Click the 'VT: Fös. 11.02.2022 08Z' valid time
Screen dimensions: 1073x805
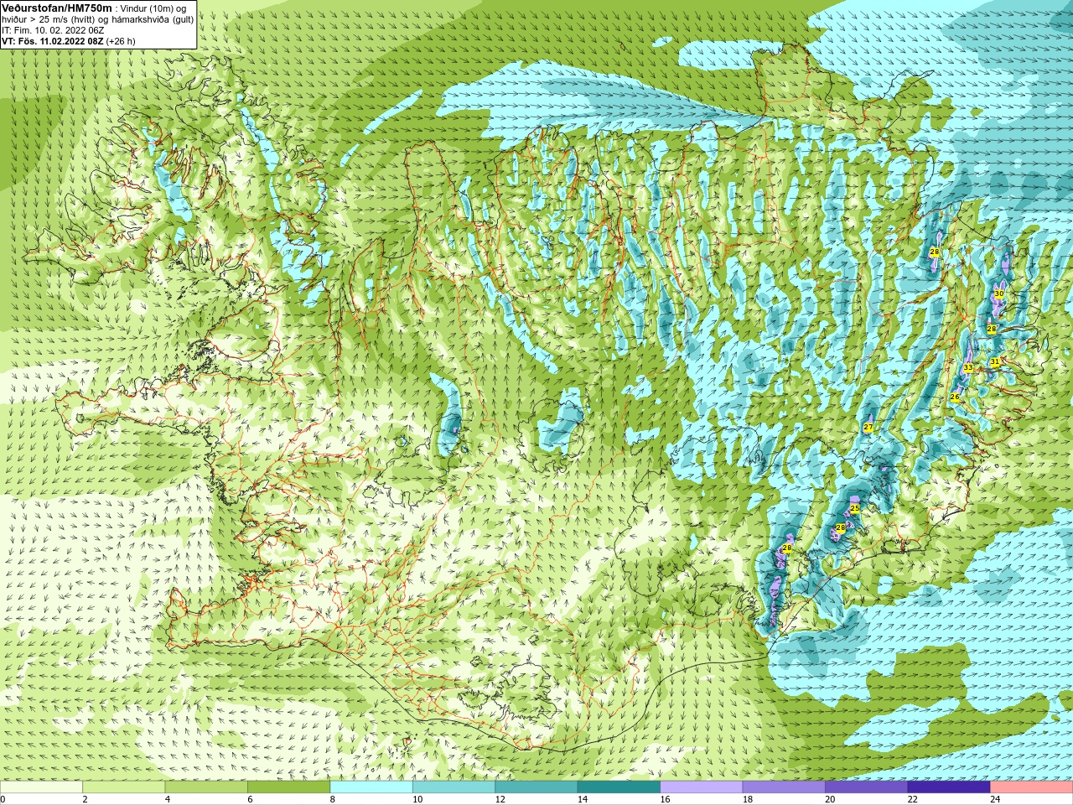point(52,41)
